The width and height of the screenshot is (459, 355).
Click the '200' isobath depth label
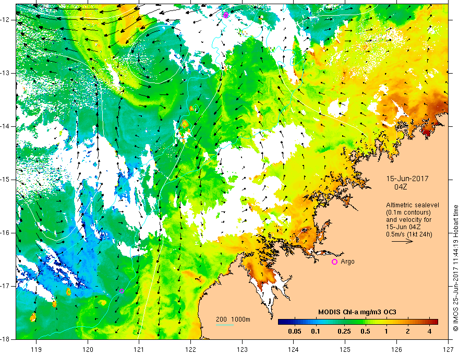[221, 319]
